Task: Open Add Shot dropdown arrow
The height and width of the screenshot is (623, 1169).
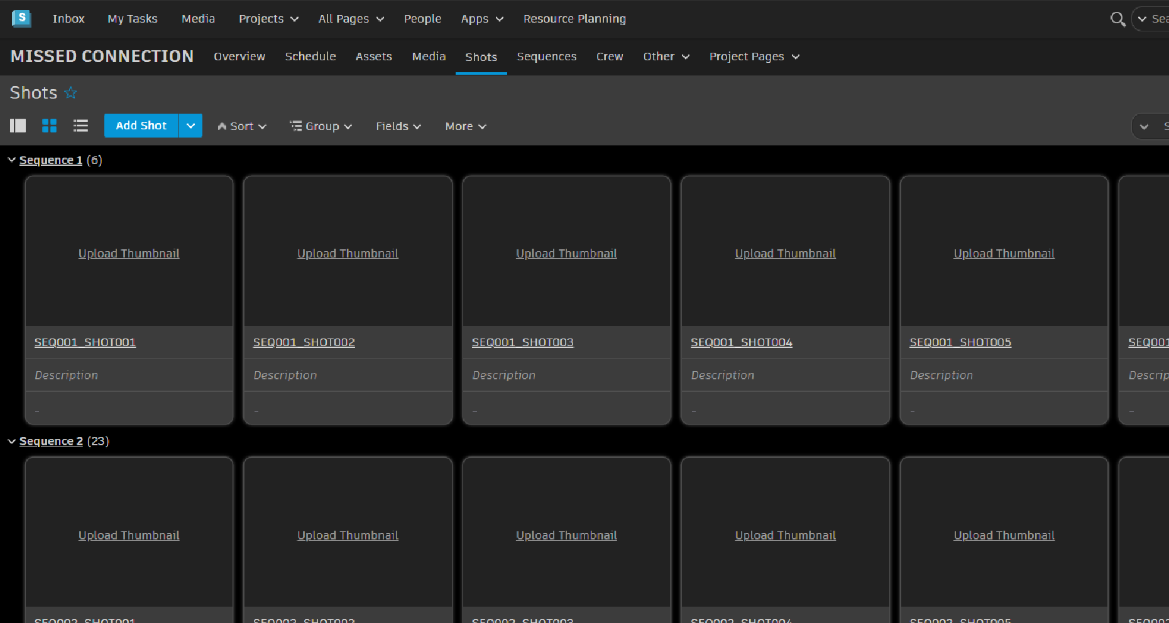Action: click(x=190, y=126)
